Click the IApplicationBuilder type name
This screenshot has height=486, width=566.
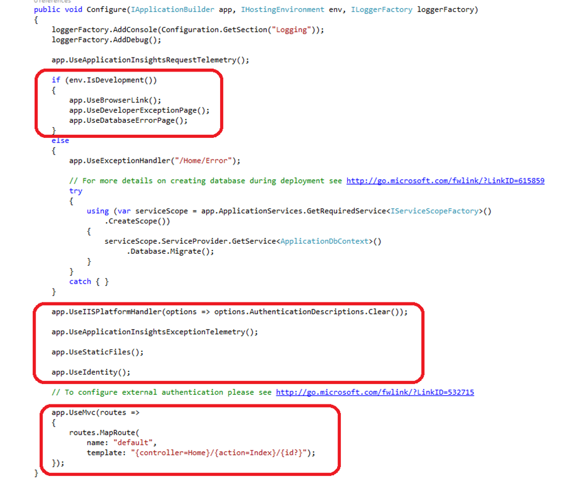click(x=172, y=9)
